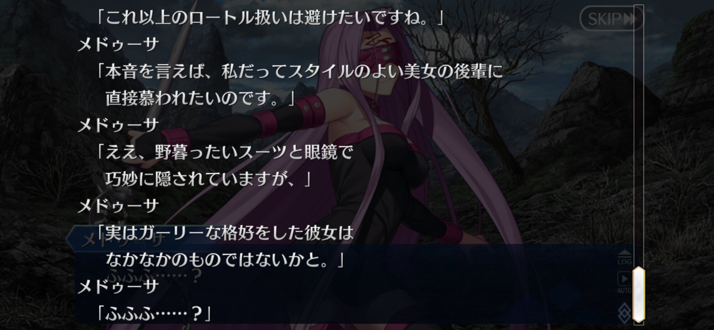
Task: Grab the white scrollbar thumb
Action: (639, 294)
